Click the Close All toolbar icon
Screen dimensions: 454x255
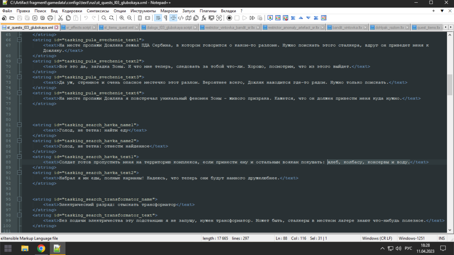pos(43,18)
